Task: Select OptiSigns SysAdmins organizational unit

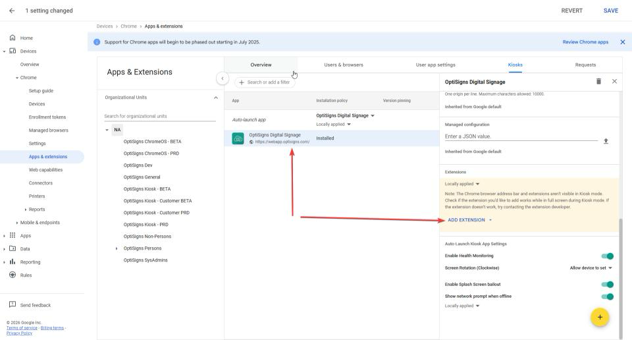Action: point(145,260)
